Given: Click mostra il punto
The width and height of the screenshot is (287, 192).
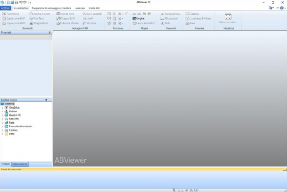Looking at the screenshot, I should click(40, 14).
